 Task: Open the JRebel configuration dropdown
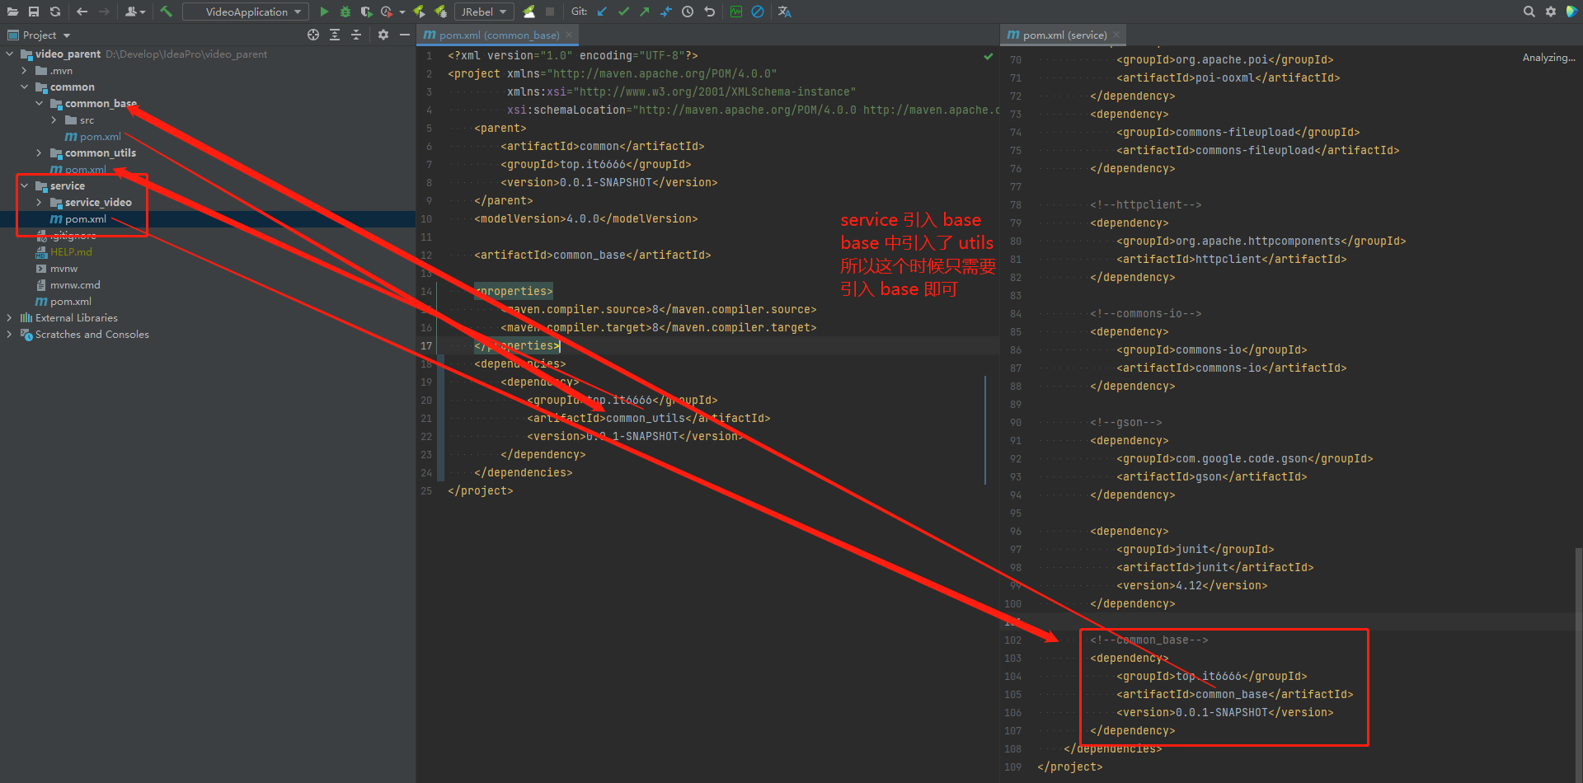484,12
